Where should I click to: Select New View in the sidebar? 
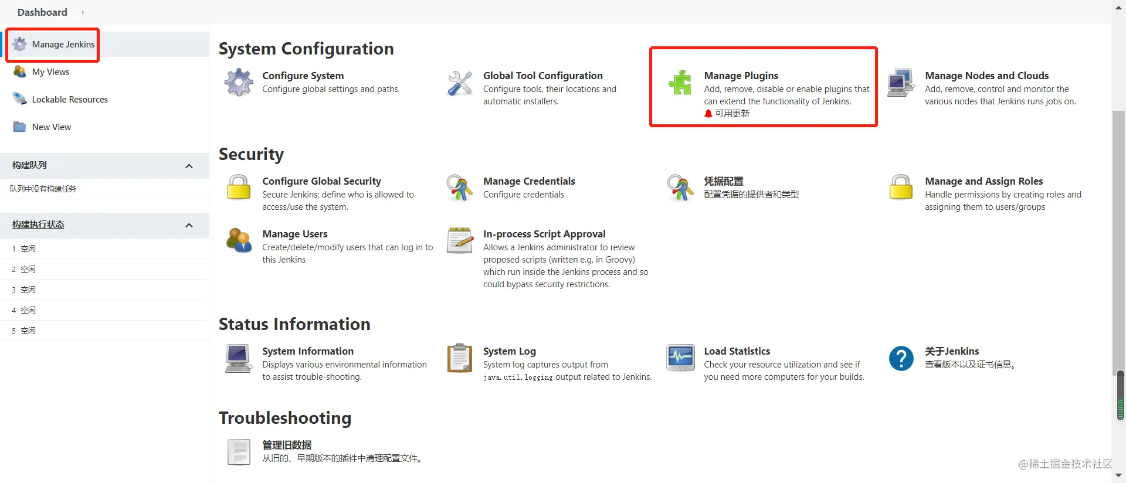click(52, 127)
